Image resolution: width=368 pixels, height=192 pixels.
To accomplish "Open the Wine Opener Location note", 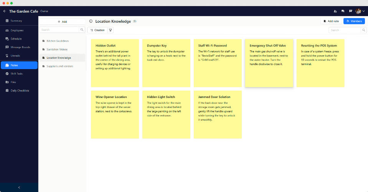I will (115, 114).
